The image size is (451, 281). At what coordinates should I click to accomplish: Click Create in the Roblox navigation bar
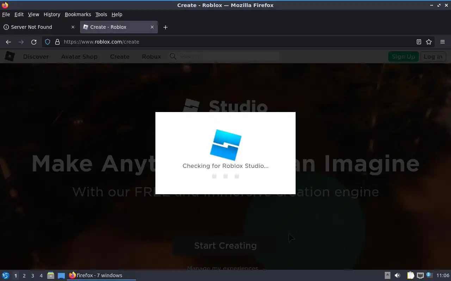pos(120,57)
